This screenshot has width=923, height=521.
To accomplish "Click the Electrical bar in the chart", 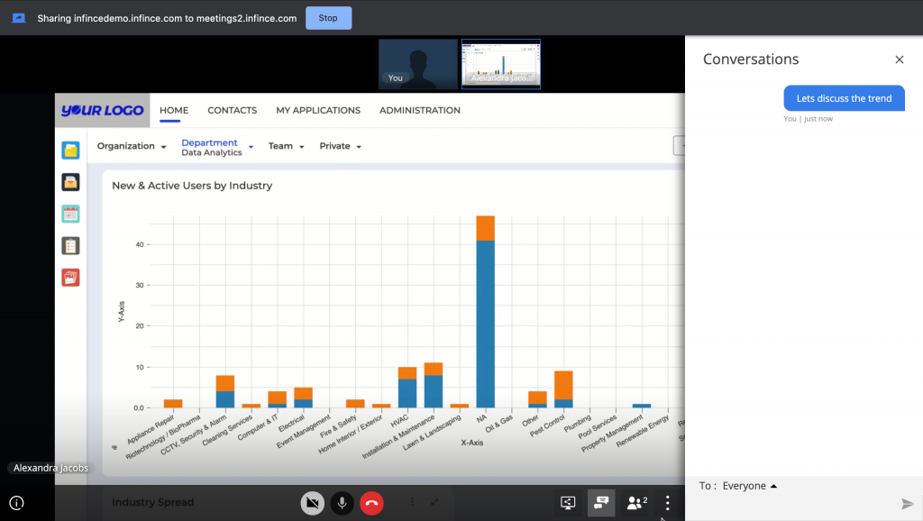I will tap(303, 398).
